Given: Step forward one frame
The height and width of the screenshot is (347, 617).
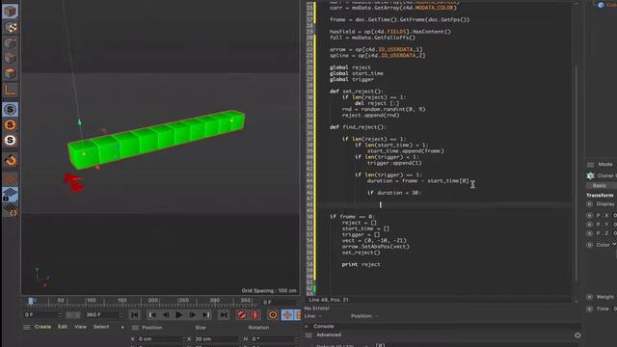Looking at the screenshot, I should pyautogui.click(x=193, y=315).
